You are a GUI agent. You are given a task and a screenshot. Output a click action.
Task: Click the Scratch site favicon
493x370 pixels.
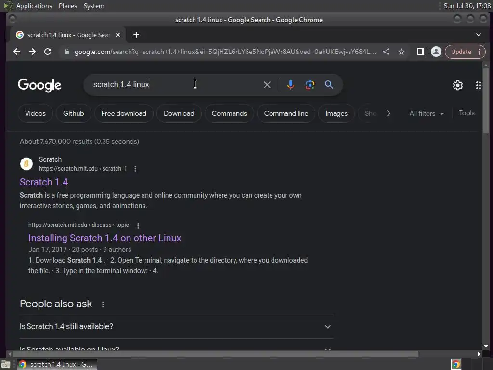tap(26, 164)
